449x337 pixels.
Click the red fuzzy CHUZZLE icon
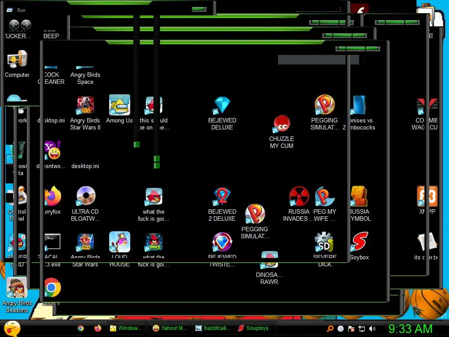coord(282,124)
